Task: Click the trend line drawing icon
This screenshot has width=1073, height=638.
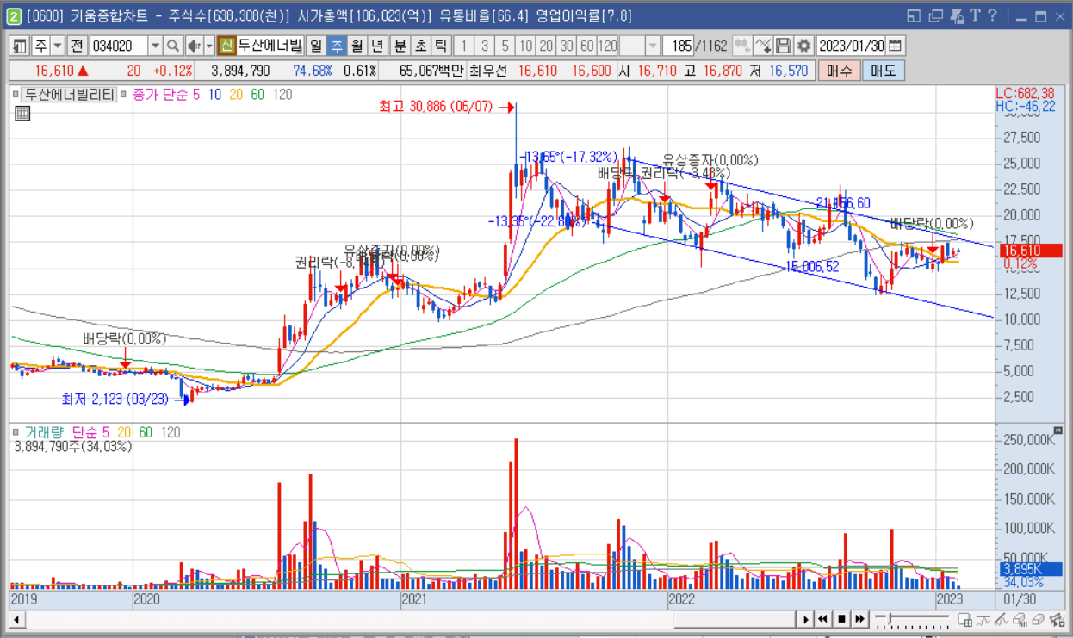Action: [1002, 619]
